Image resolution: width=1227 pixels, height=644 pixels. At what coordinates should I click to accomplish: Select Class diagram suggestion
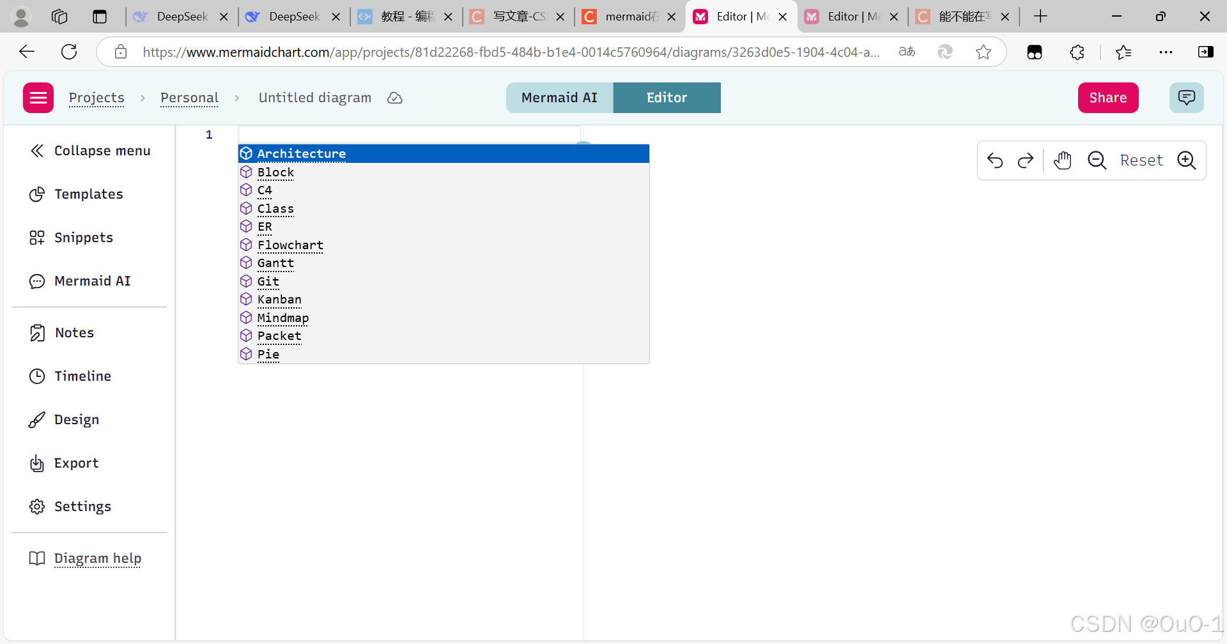coord(444,208)
